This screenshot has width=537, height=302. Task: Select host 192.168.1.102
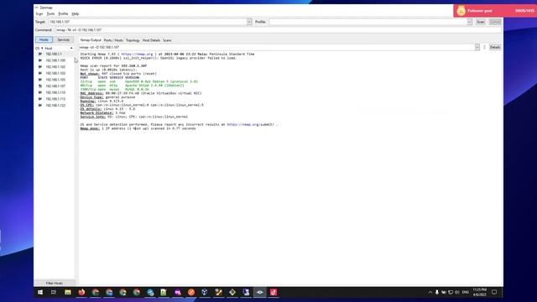[55, 67]
